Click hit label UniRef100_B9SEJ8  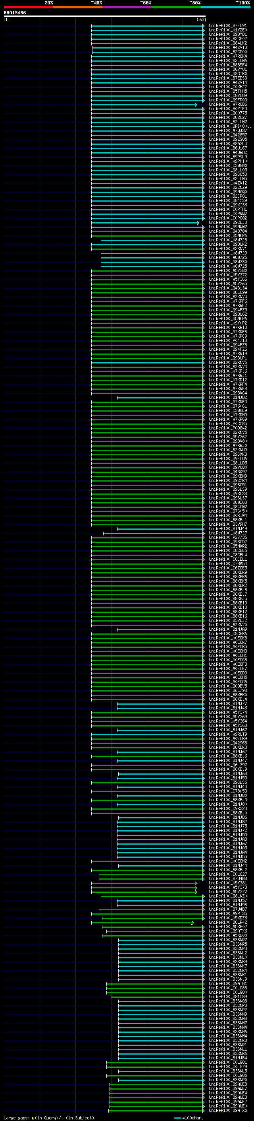(228, 222)
